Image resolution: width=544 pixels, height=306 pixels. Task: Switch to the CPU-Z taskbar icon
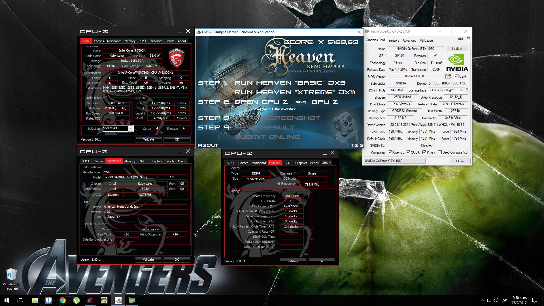coord(90,300)
